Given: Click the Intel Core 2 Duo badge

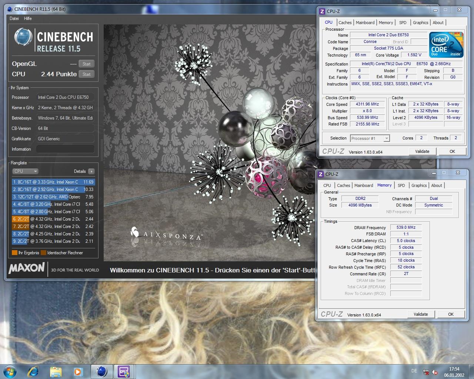Looking at the screenshot, I should (x=446, y=45).
